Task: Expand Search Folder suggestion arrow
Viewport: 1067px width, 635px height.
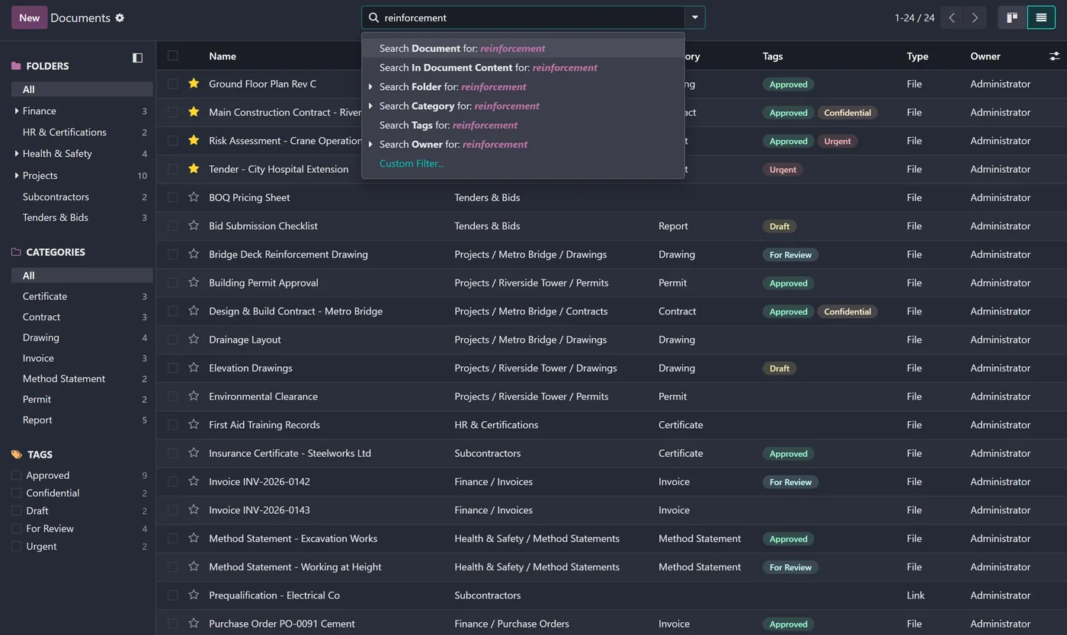Action: click(x=370, y=87)
